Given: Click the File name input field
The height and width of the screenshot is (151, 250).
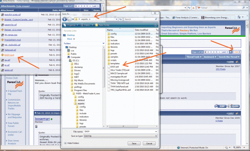Looking at the screenshot, I should coord(120,131).
